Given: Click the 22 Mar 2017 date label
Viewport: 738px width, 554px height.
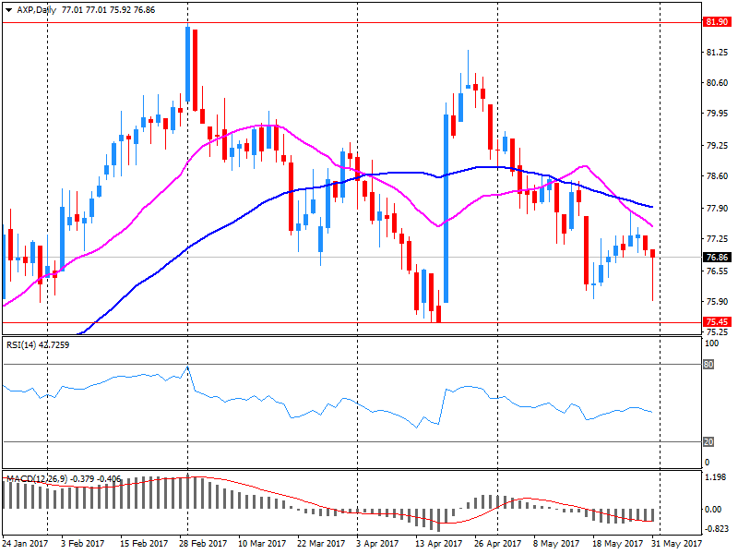Looking at the screenshot, I should tap(321, 544).
